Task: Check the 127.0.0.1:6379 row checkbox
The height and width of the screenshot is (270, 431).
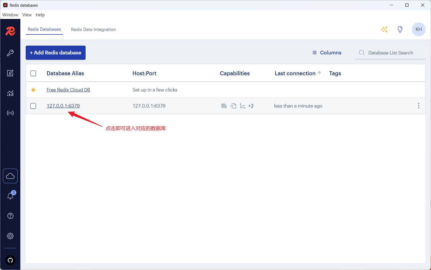Action: point(33,106)
